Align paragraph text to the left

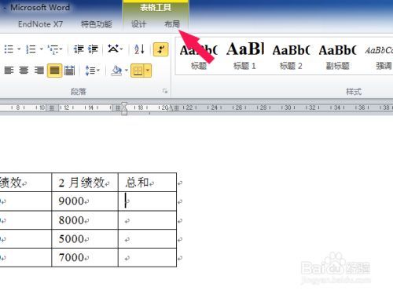tap(9, 71)
